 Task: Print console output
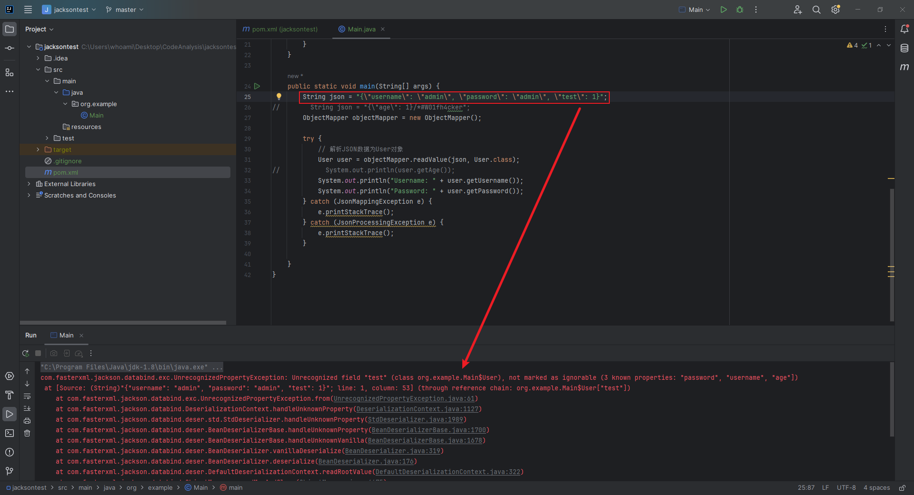(27, 421)
